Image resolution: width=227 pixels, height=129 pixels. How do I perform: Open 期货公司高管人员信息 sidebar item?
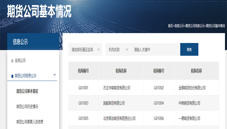pyautogui.click(x=30, y=122)
